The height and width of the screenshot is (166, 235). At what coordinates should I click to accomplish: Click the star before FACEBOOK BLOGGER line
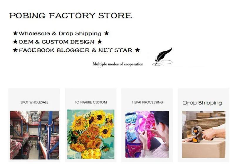click(x=15, y=50)
